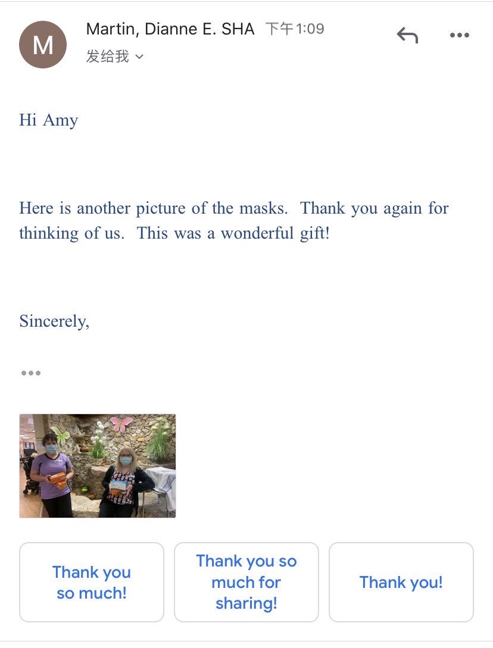
Task: Expand recipient details chevron beside 发给我
Action: [x=139, y=57]
